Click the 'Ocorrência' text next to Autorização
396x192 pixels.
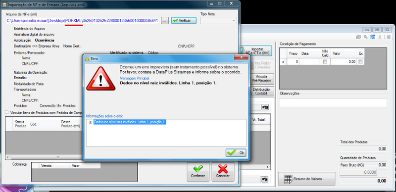(45, 40)
